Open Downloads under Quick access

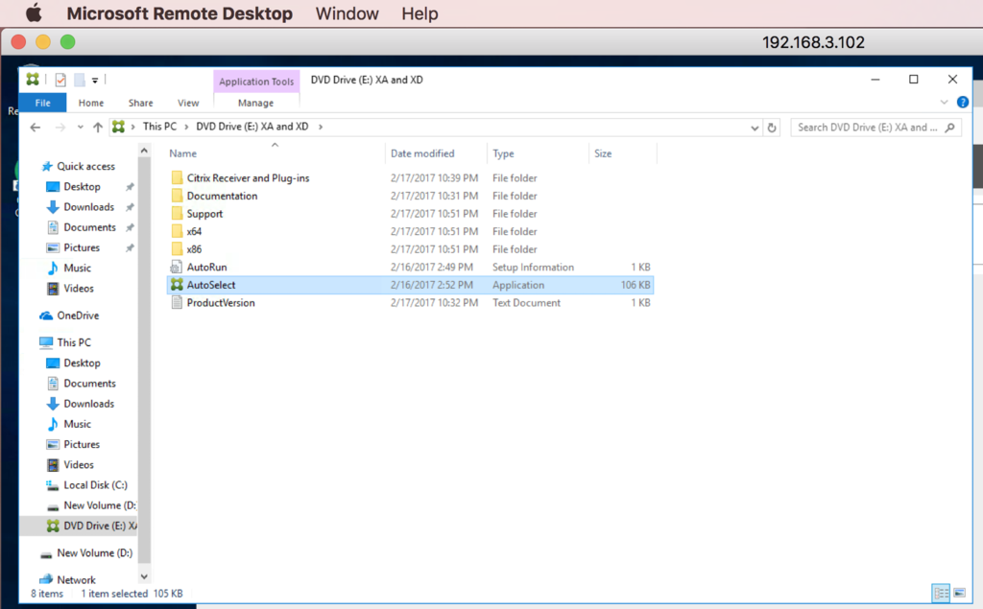tap(88, 207)
